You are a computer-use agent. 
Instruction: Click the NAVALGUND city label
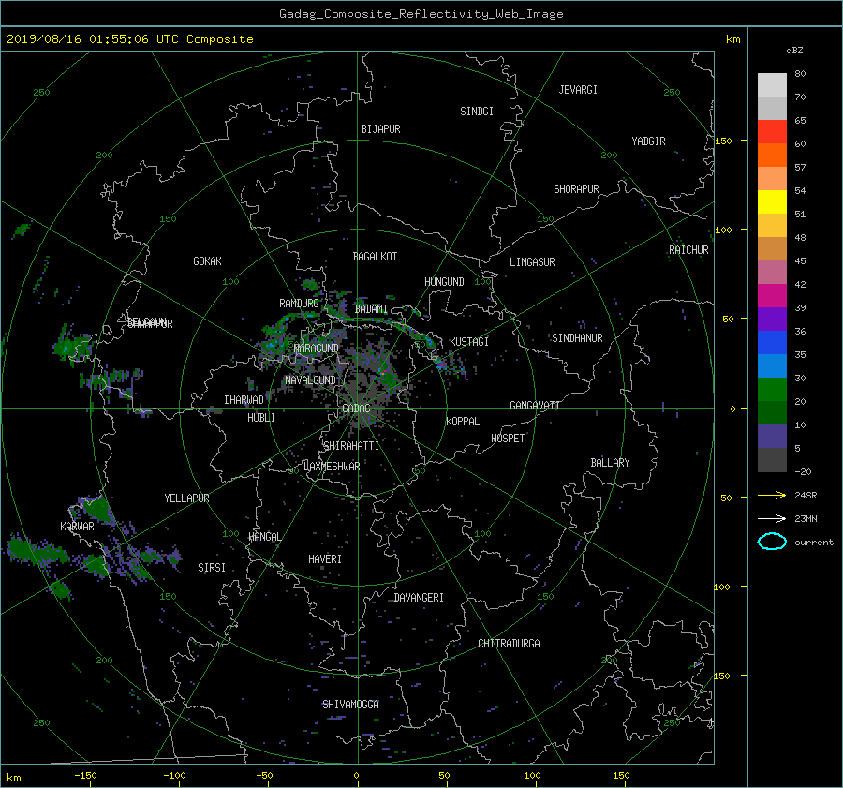pos(310,380)
